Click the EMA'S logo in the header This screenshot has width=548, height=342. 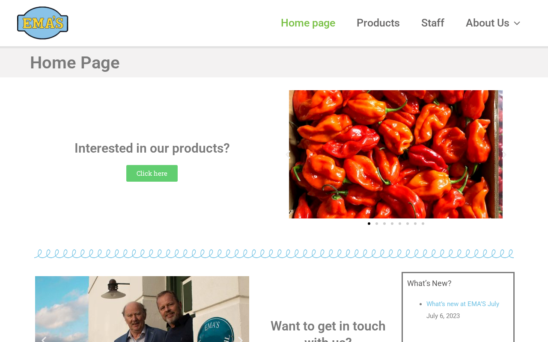(x=42, y=23)
